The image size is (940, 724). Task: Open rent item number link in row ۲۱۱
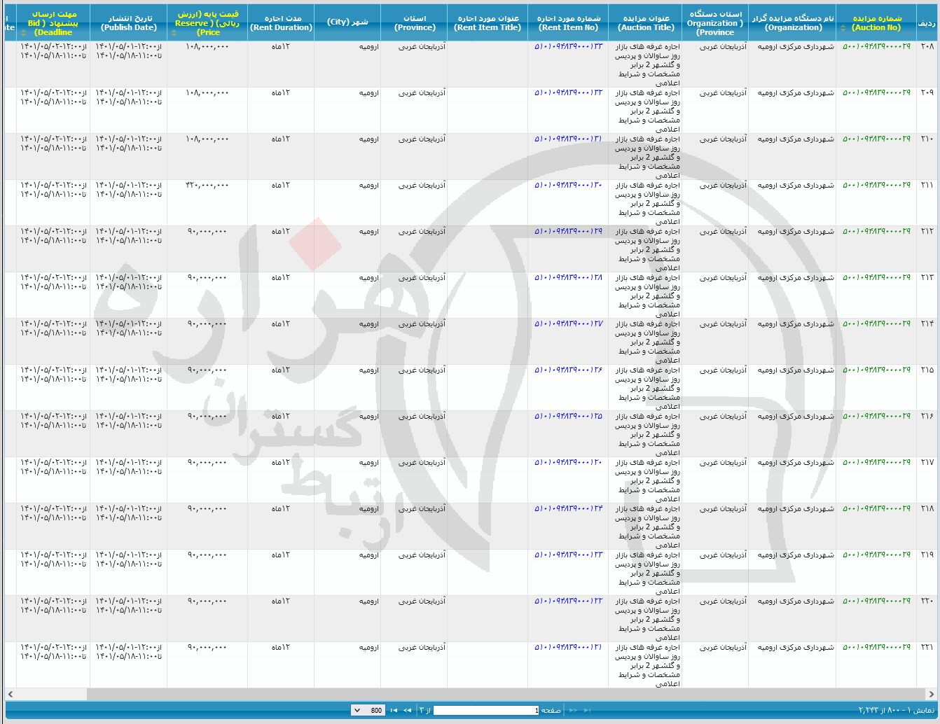568,185
